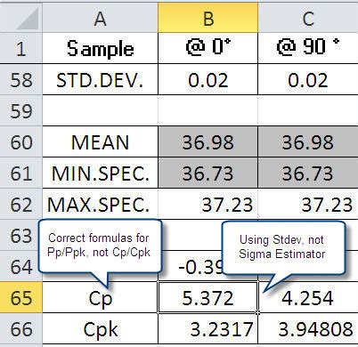Select row 59 header

(x=21, y=110)
